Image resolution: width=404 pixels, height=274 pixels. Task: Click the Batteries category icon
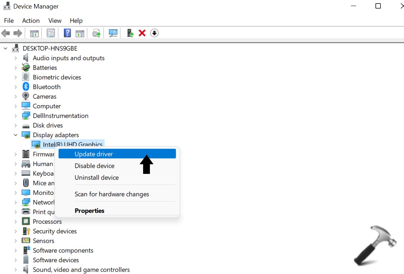26,67
